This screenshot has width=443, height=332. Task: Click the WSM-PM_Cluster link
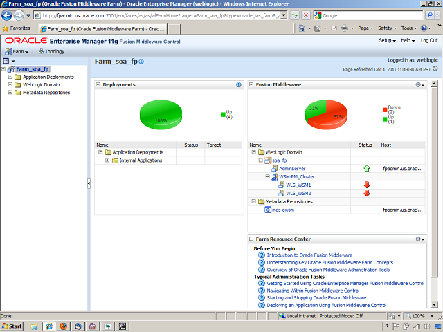pyautogui.click(x=296, y=176)
